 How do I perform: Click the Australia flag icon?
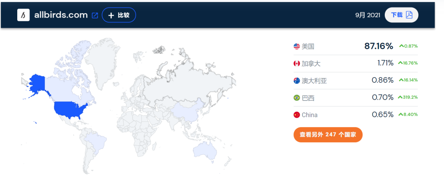point(297,81)
